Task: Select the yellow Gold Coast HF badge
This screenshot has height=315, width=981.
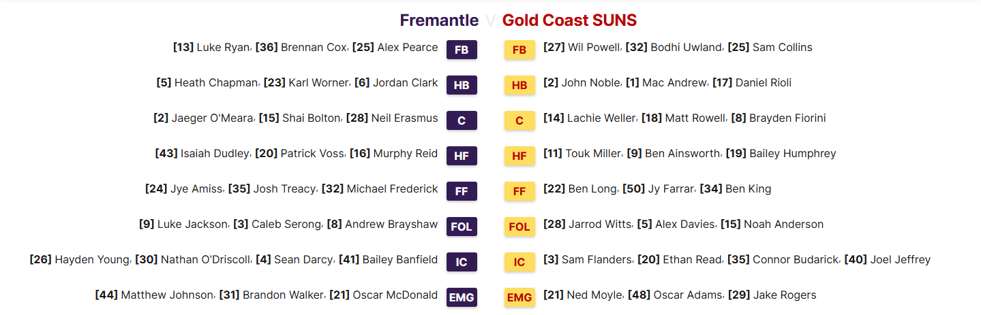Action: pos(519,156)
